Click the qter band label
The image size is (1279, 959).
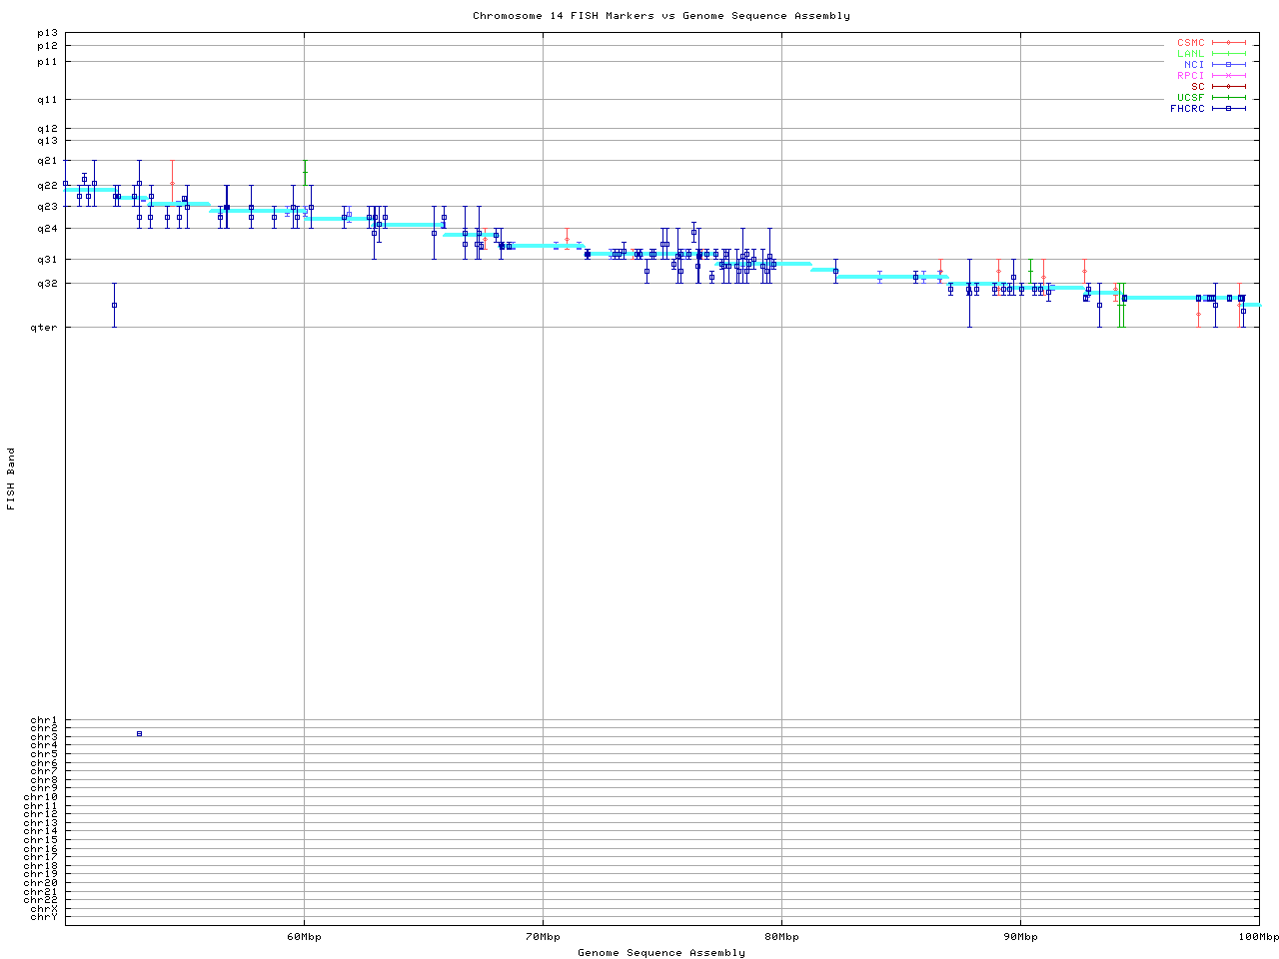tap(47, 328)
